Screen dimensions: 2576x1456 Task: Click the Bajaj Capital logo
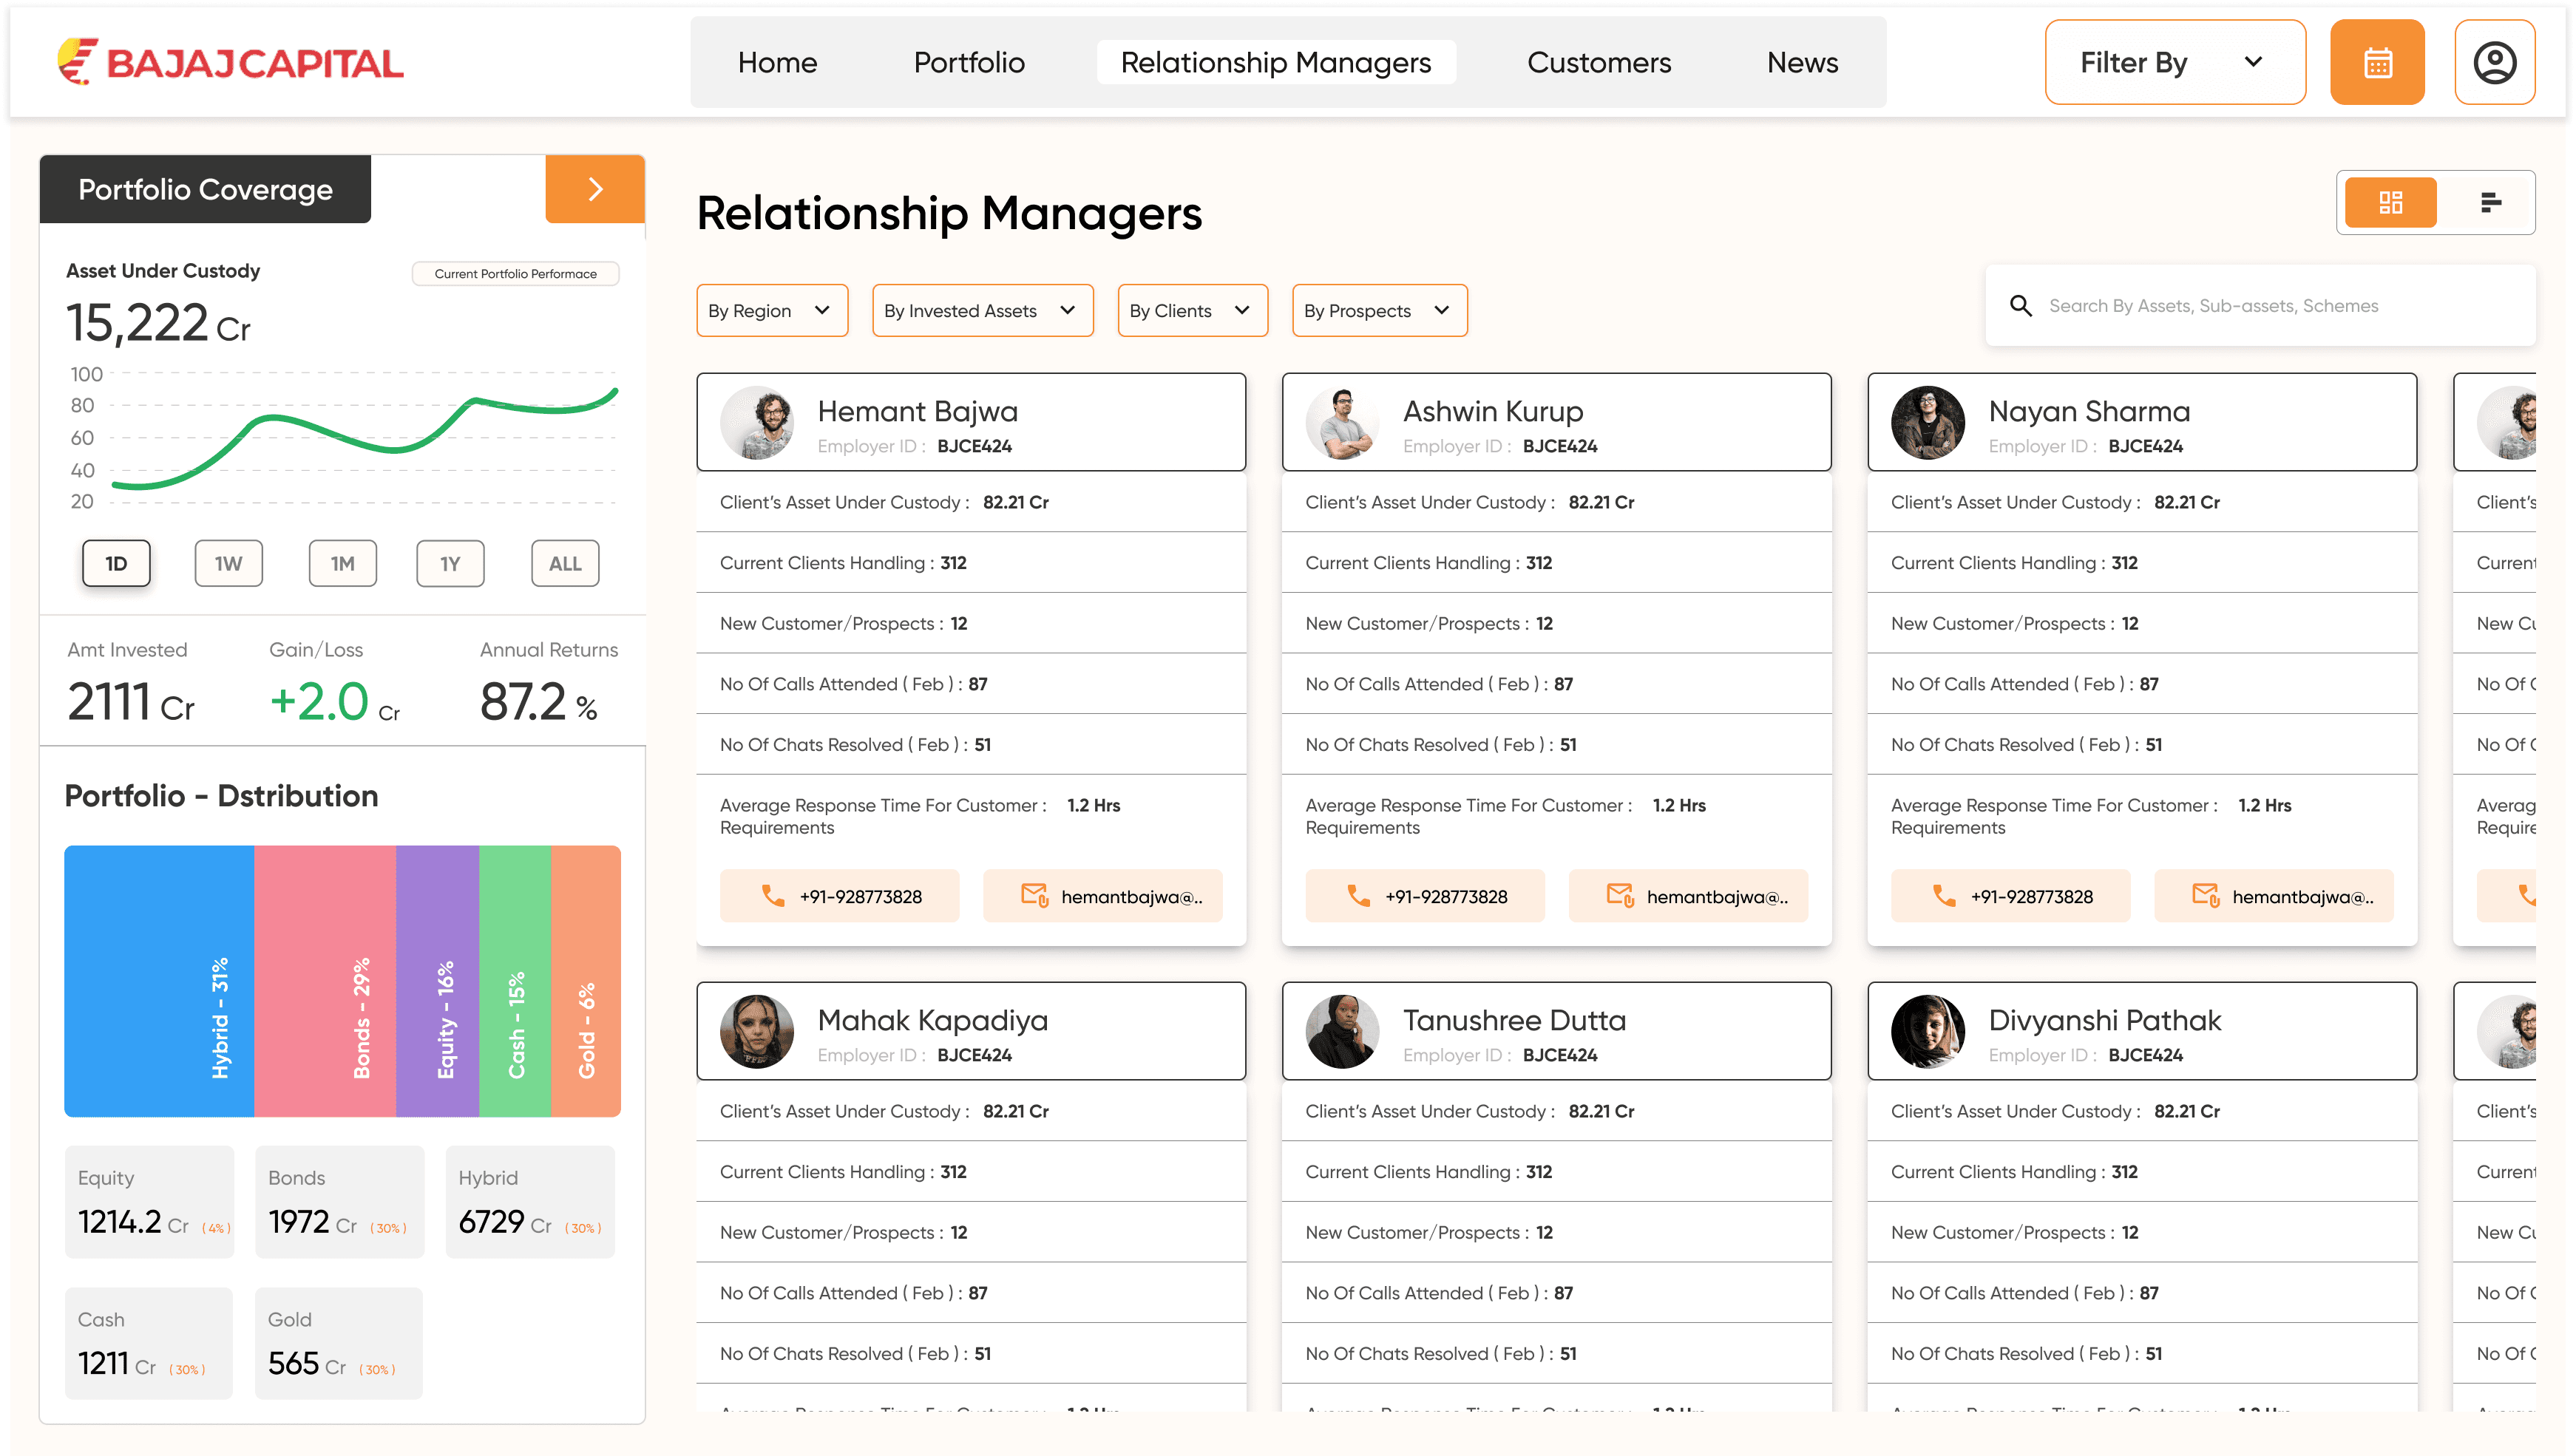point(230,62)
